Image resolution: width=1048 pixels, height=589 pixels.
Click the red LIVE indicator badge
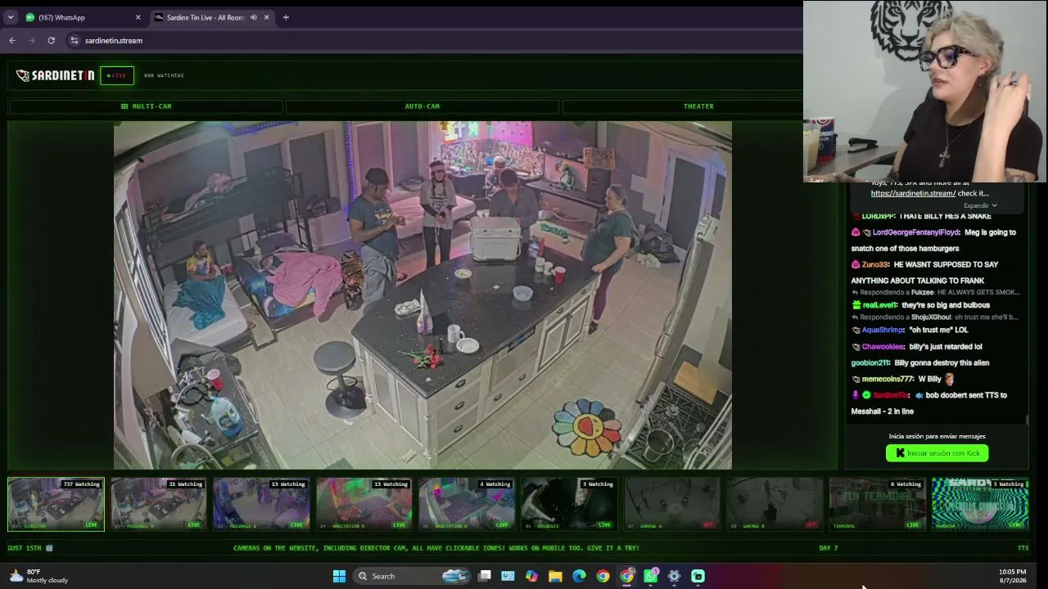coord(117,75)
